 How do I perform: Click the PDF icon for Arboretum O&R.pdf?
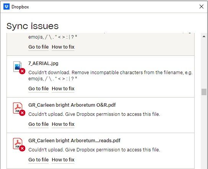pos(18,108)
